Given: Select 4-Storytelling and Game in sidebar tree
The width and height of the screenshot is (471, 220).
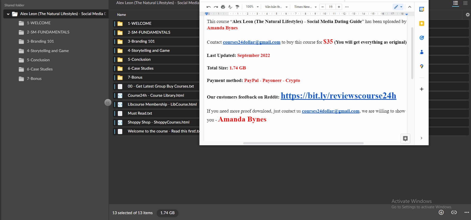Looking at the screenshot, I should (x=48, y=51).
